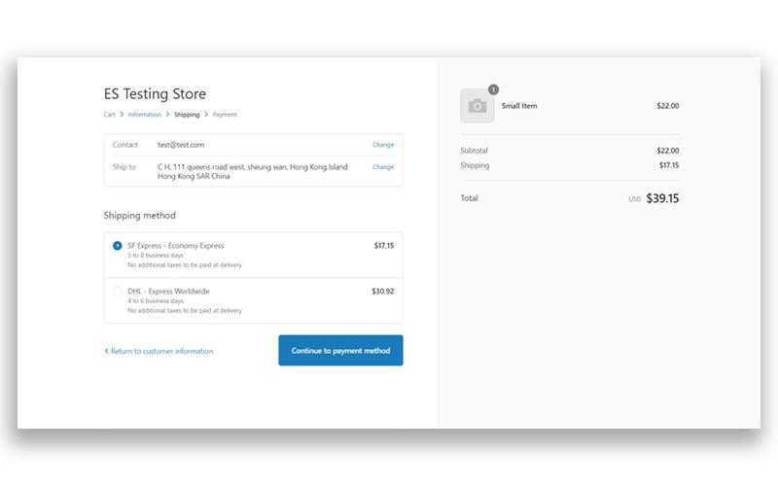Image resolution: width=778 pixels, height=486 pixels.
Task: Select SF Express Economy Express radio button
Action: pos(117,246)
